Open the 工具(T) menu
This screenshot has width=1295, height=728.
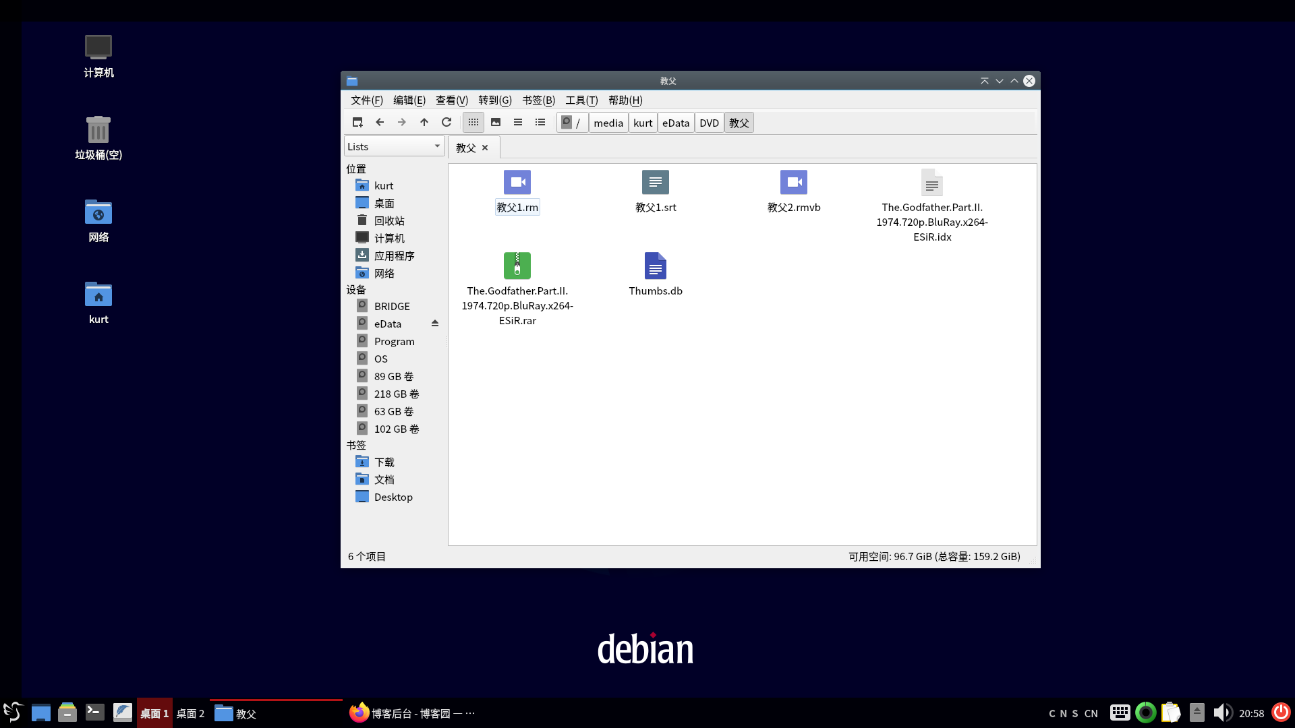click(581, 100)
